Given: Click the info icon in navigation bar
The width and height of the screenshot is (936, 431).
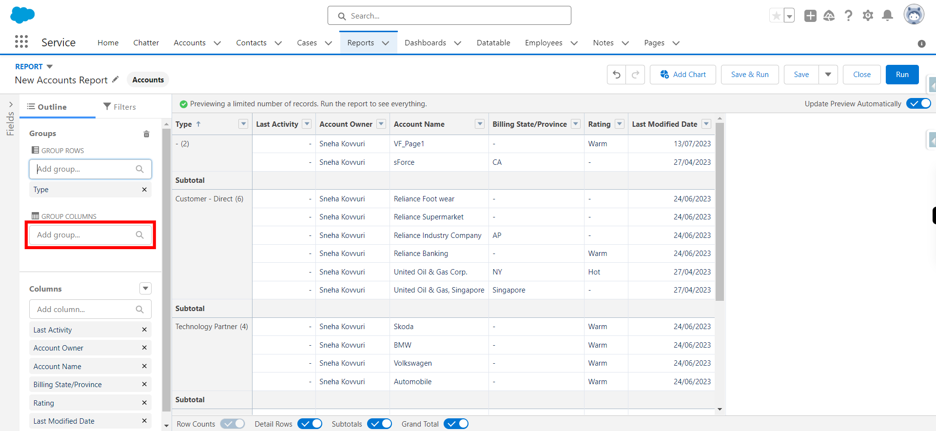Looking at the screenshot, I should [921, 43].
